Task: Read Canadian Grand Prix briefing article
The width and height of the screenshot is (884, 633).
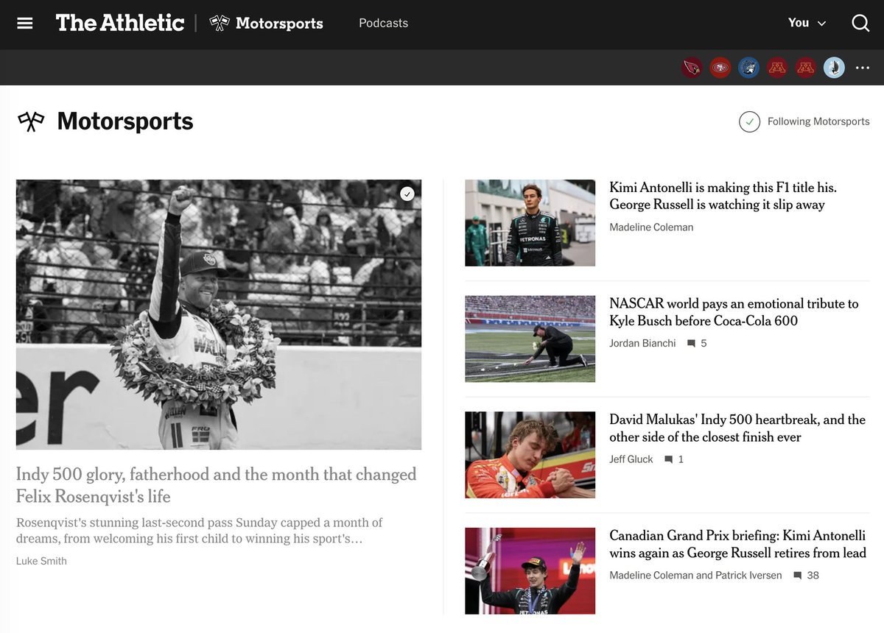Action: click(x=737, y=544)
